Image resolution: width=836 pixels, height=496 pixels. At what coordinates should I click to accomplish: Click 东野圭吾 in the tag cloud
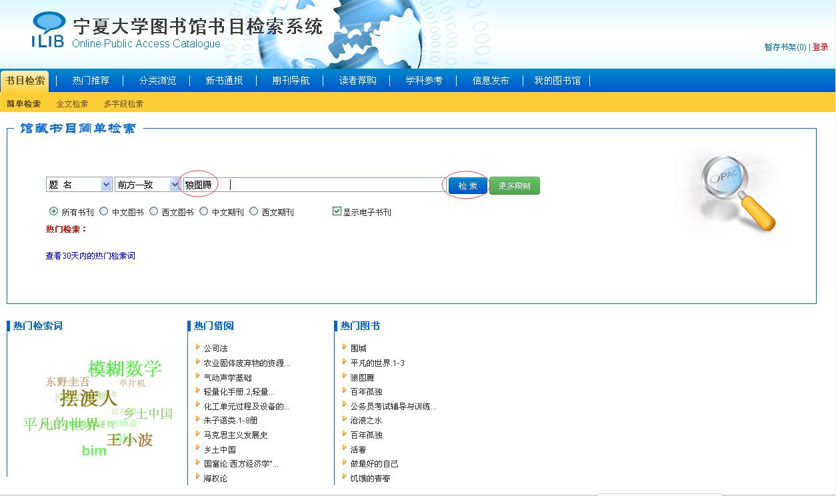coord(67,382)
